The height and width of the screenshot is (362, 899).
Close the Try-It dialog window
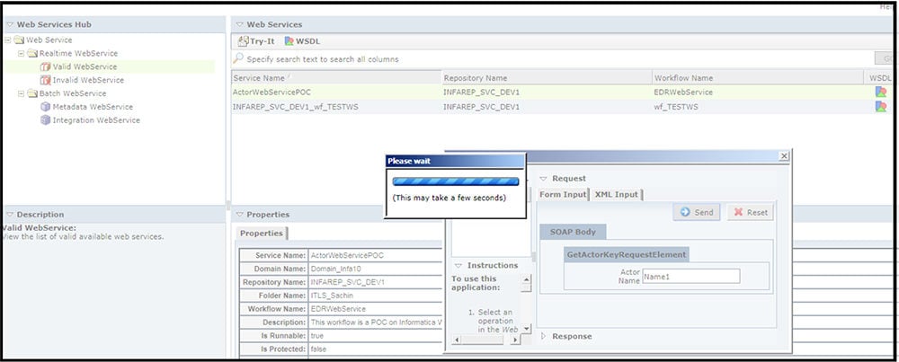click(784, 156)
